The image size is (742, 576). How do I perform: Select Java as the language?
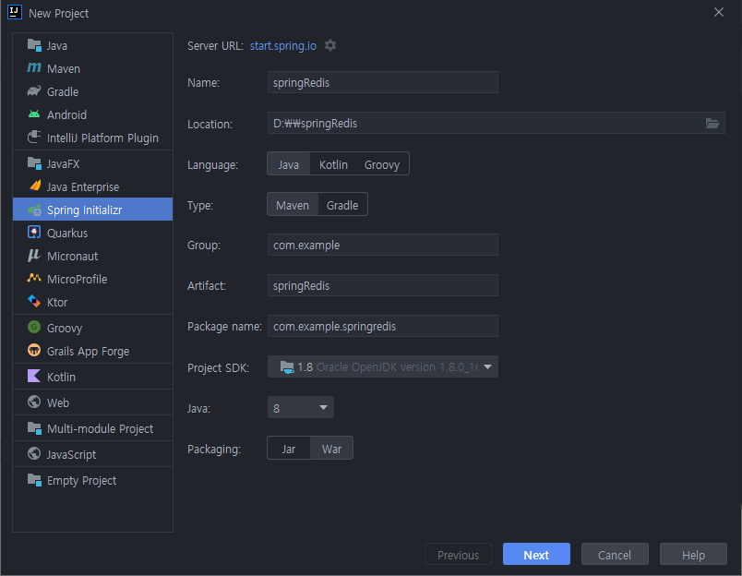point(288,164)
